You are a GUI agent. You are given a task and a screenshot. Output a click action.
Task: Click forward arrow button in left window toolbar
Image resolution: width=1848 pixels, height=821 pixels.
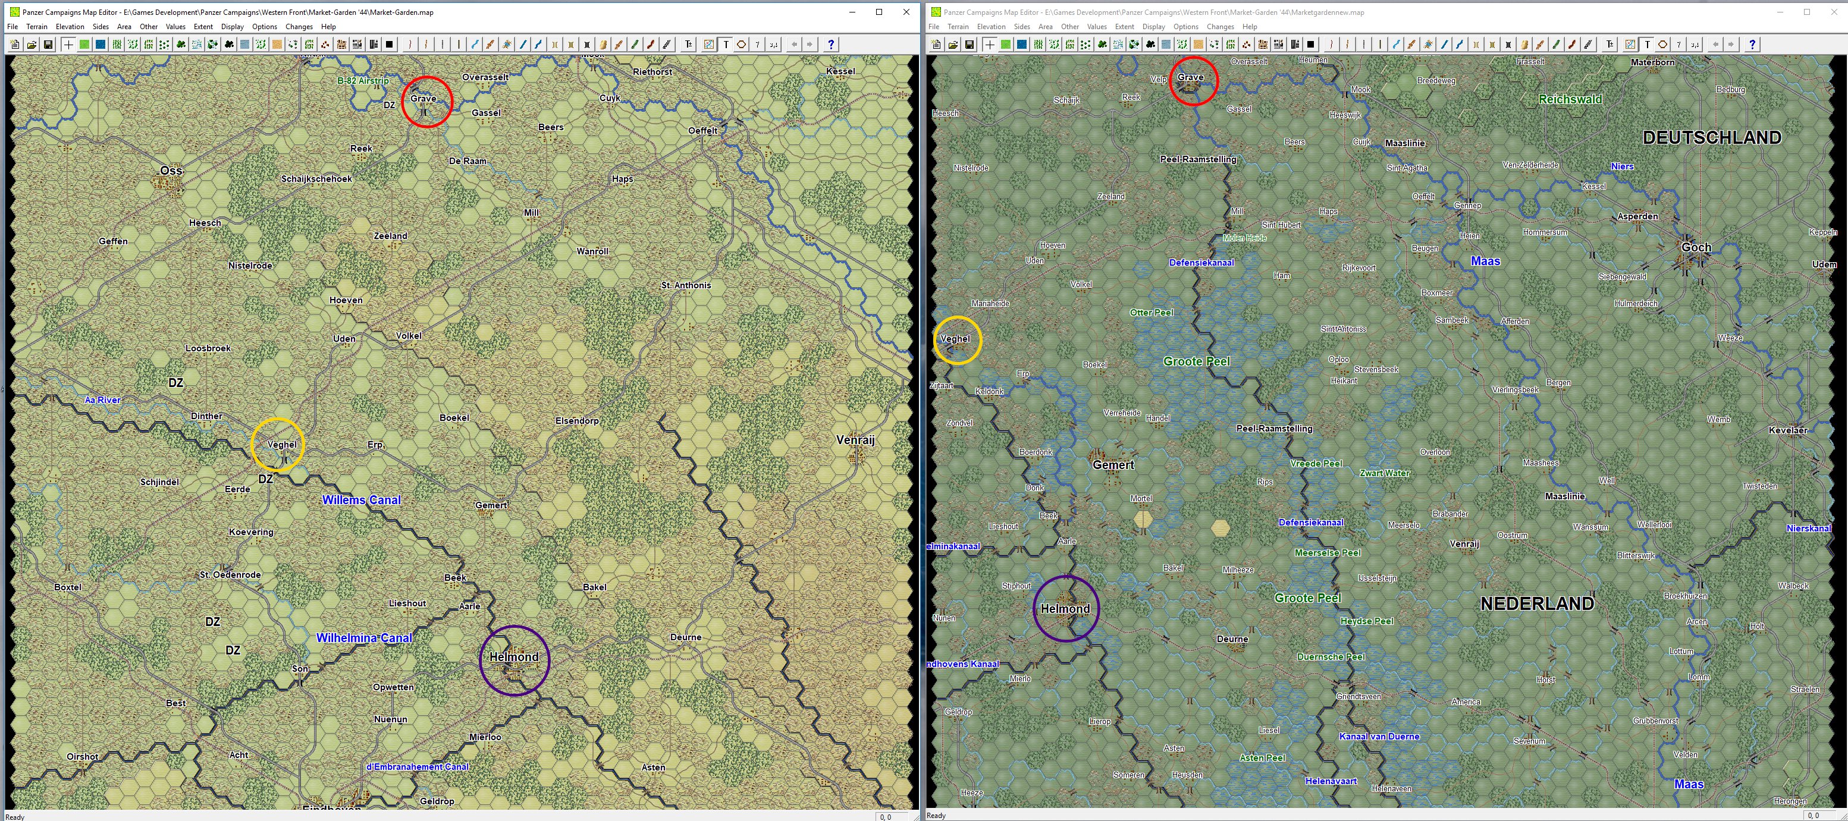[810, 45]
